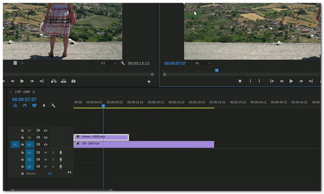This screenshot has width=324, height=194.
Task: Open the Cliff - 1890 panel menu
Action: coord(33,92)
